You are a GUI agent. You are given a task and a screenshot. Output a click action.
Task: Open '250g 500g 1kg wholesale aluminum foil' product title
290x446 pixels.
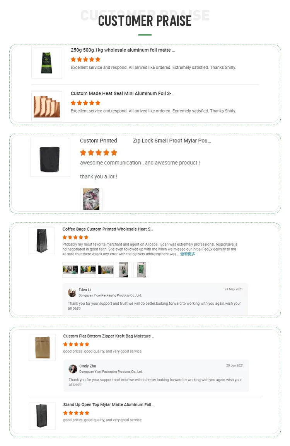[x=123, y=50]
